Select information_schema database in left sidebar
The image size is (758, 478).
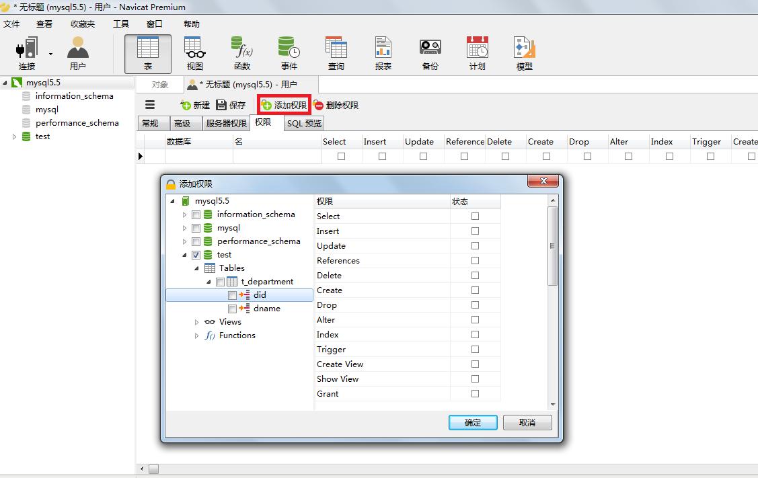coord(74,96)
